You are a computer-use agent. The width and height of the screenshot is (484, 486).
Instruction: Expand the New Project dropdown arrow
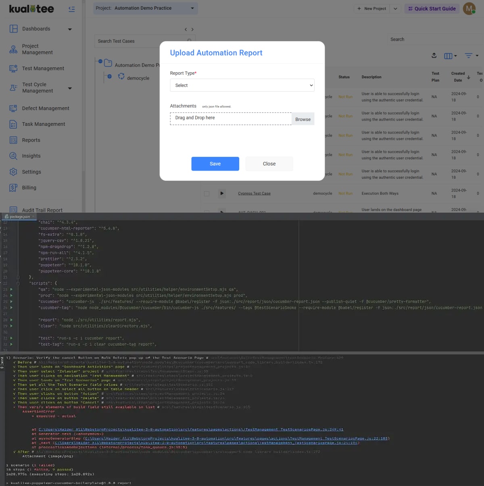pyautogui.click(x=395, y=8)
